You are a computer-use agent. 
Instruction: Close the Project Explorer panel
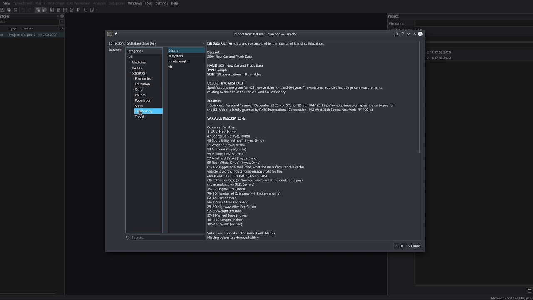tap(62, 16)
